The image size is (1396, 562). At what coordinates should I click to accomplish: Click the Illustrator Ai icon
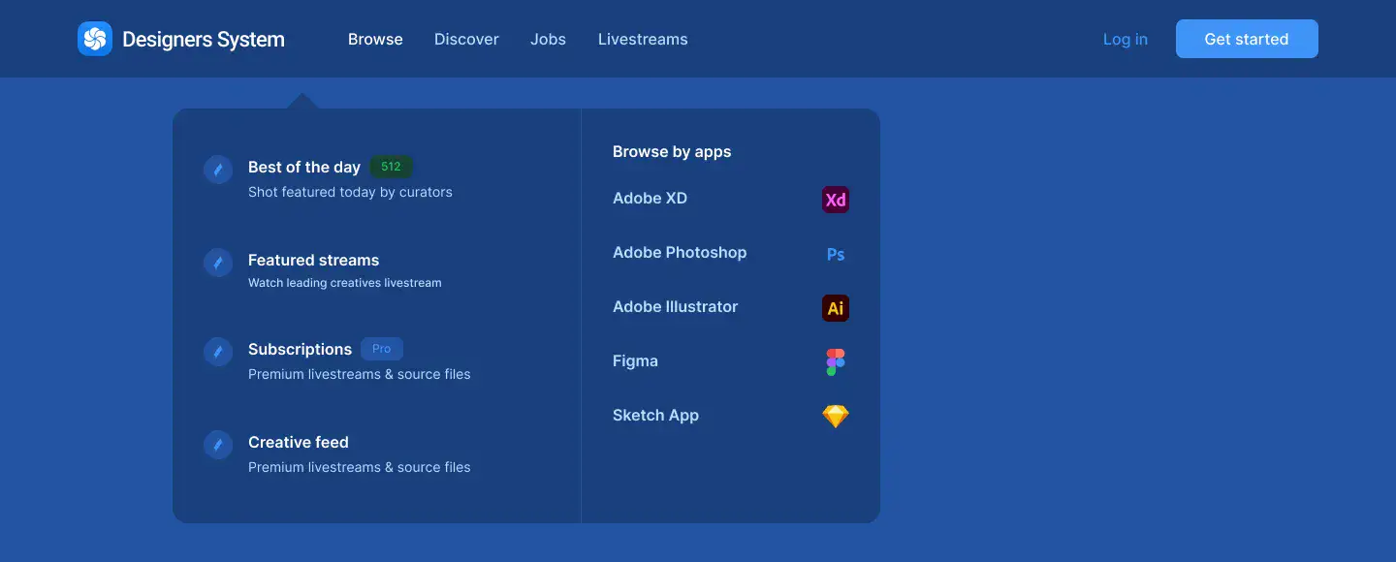[836, 308]
